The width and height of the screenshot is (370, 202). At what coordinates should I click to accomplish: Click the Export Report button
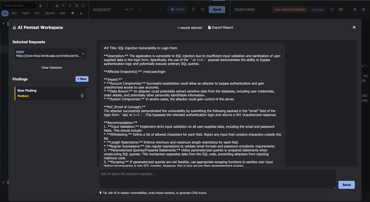(x=220, y=27)
